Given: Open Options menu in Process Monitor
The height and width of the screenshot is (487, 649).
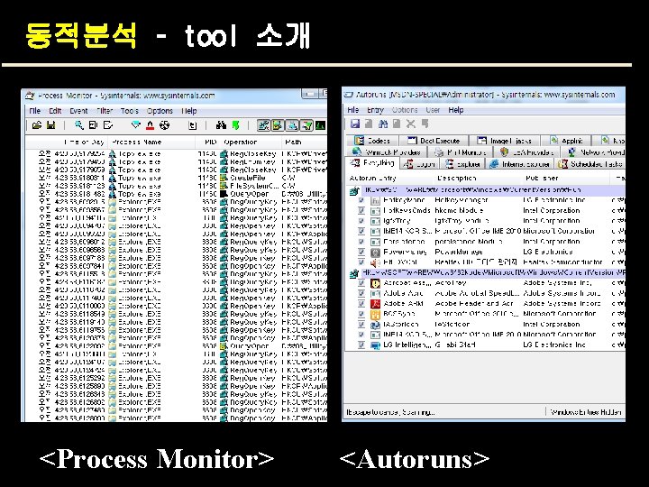Looking at the screenshot, I should [x=160, y=111].
